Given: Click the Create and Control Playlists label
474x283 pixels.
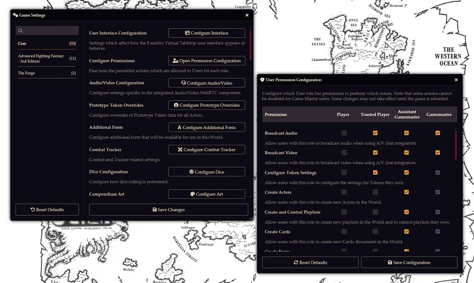Looking at the screenshot, I should (x=293, y=212).
